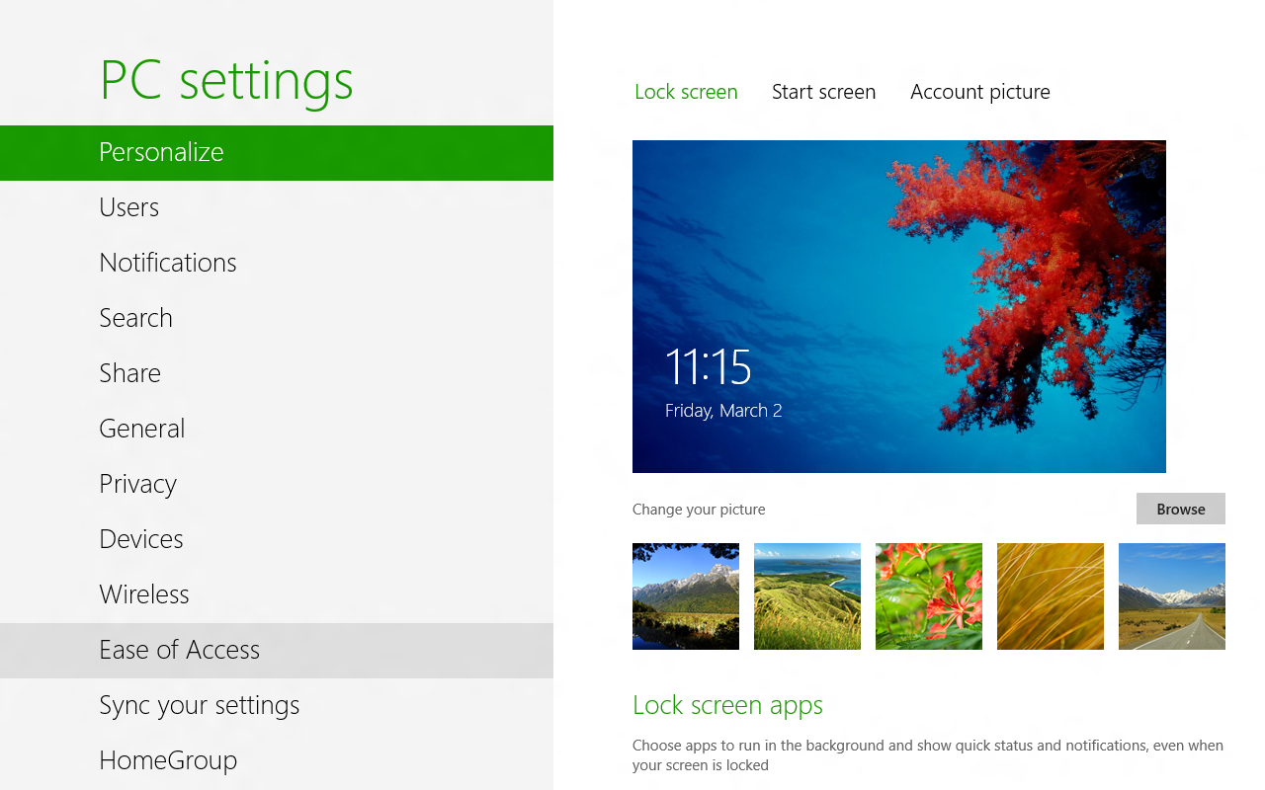The width and height of the screenshot is (1265, 790).
Task: Choose the mountain lake reflection thumbnail
Action: point(686,596)
